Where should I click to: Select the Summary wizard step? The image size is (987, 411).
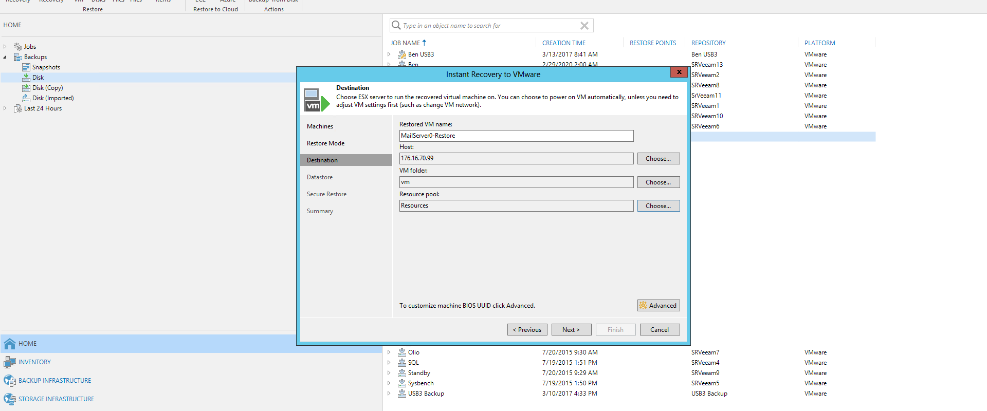pyautogui.click(x=320, y=211)
